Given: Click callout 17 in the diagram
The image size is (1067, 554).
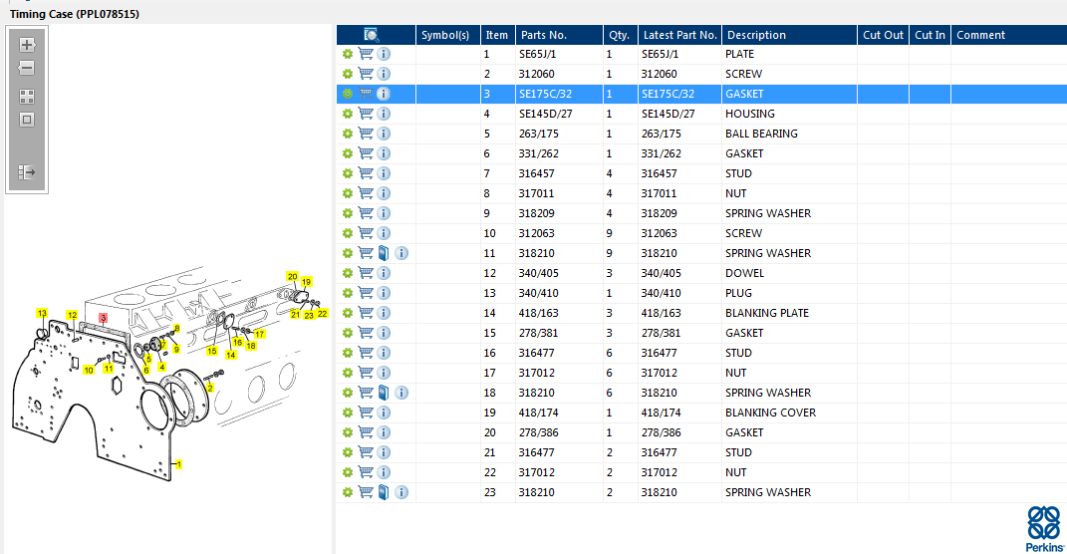Looking at the screenshot, I should 259,334.
